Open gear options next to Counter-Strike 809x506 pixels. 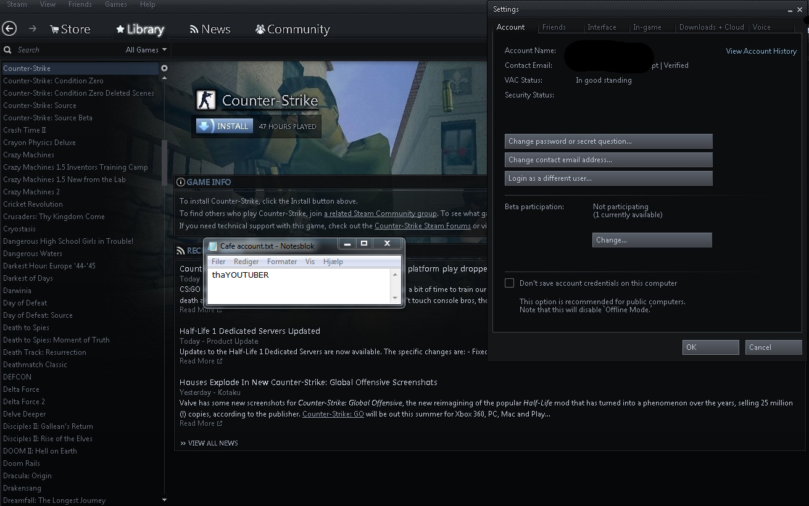[164, 68]
